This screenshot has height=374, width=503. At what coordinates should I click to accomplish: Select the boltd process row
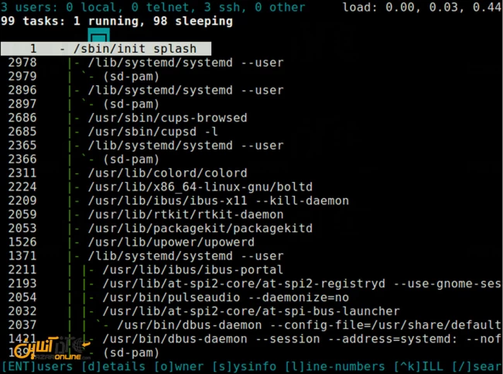(x=200, y=187)
